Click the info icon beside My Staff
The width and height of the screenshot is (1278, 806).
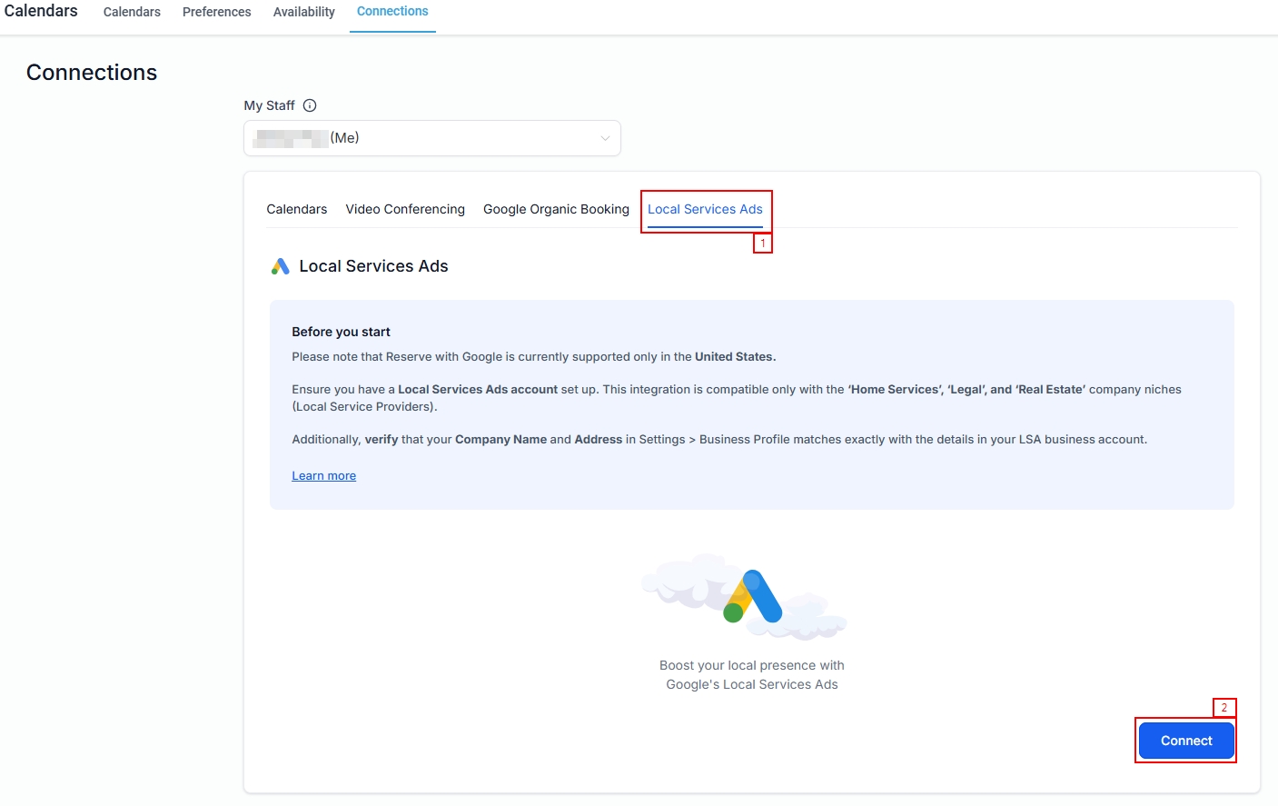(310, 105)
